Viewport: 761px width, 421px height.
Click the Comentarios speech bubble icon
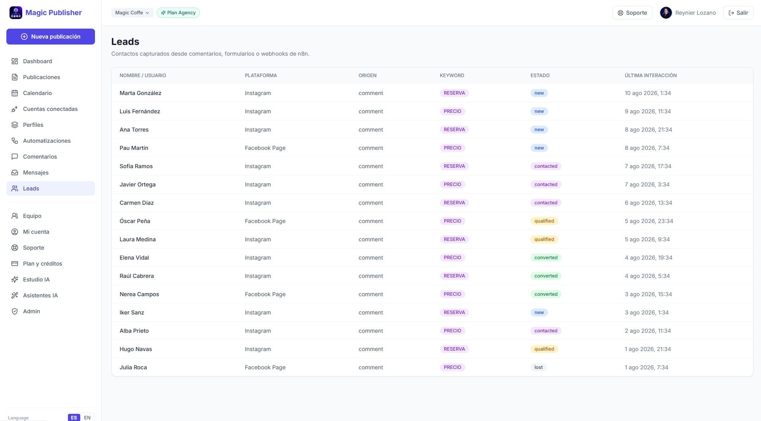(x=15, y=157)
